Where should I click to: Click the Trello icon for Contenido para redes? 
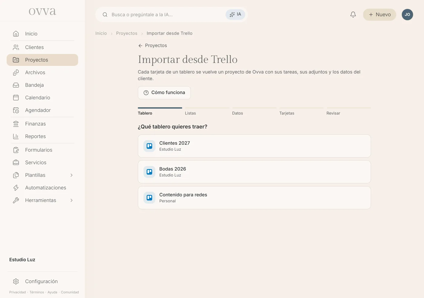tap(149, 197)
